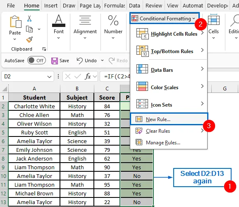The height and width of the screenshot is (207, 239).
Task: Expand the Clear Rules submenu
Action: (x=202, y=131)
